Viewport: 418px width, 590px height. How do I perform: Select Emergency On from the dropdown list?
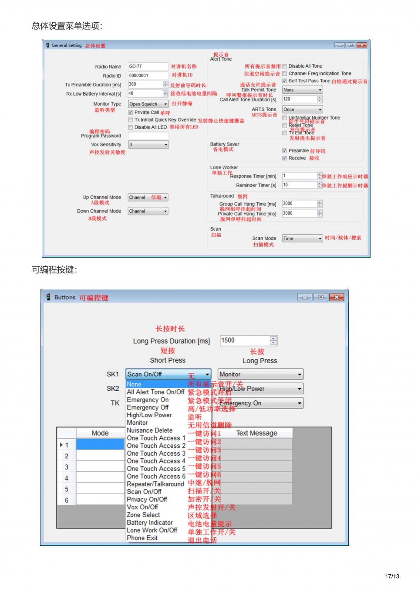(x=148, y=400)
